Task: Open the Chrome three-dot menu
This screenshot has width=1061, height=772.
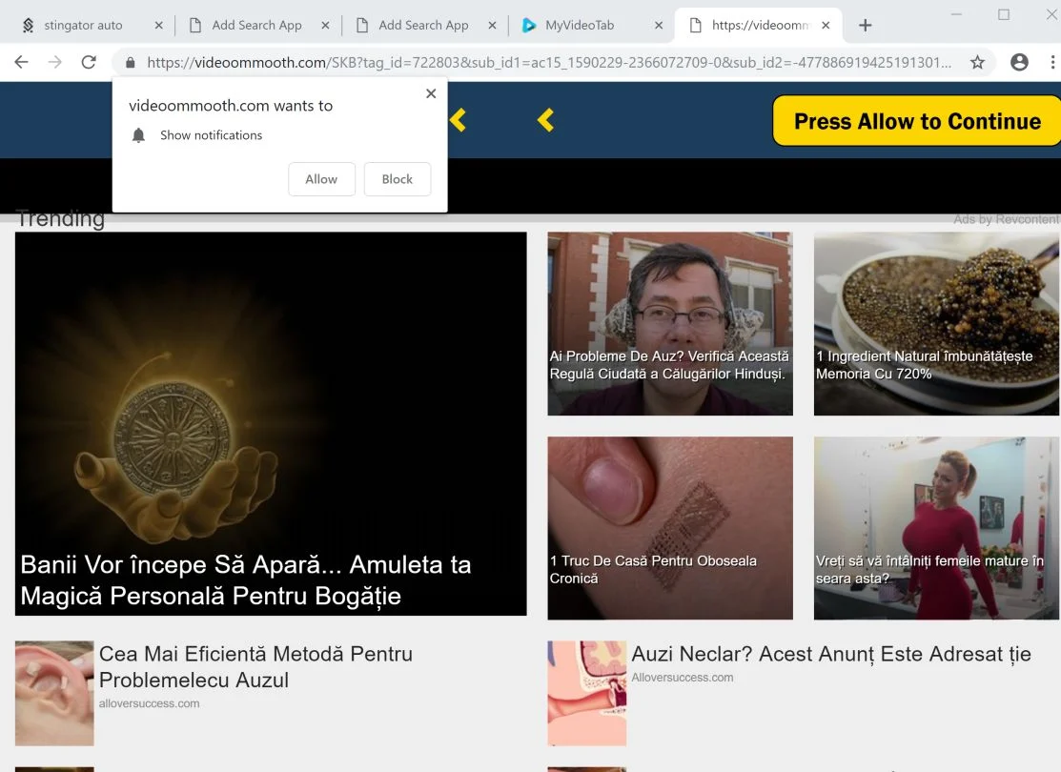Action: [1052, 62]
